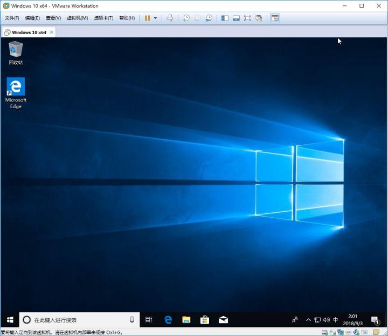The height and width of the screenshot is (336, 388).
Task: Switch the 中 input method indicator
Action: (x=335, y=320)
